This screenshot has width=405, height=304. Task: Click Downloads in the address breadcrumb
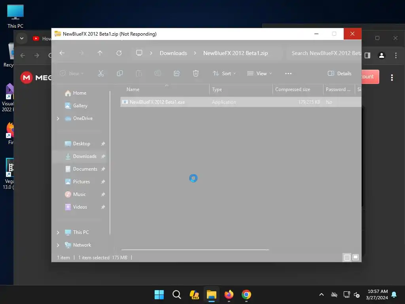coord(173,53)
